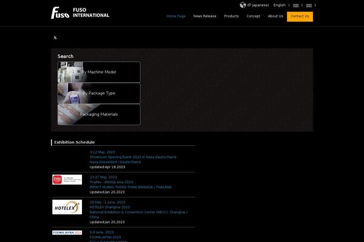Click the Thaifex exhibition logo thumbnail
This screenshot has width=364, height=242.
coord(67,180)
